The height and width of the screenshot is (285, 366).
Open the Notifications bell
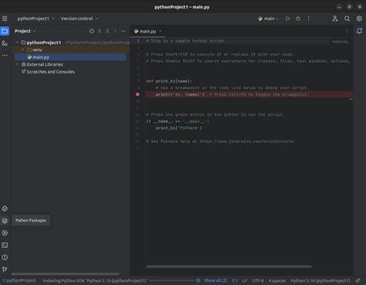click(359, 31)
